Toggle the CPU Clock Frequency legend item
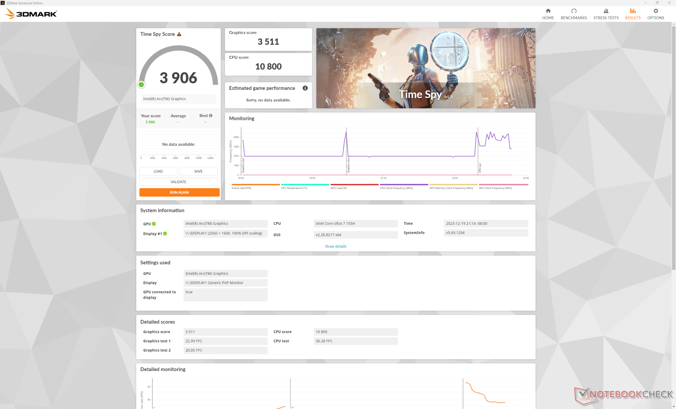Screen dimensions: 676x409 pos(404,186)
